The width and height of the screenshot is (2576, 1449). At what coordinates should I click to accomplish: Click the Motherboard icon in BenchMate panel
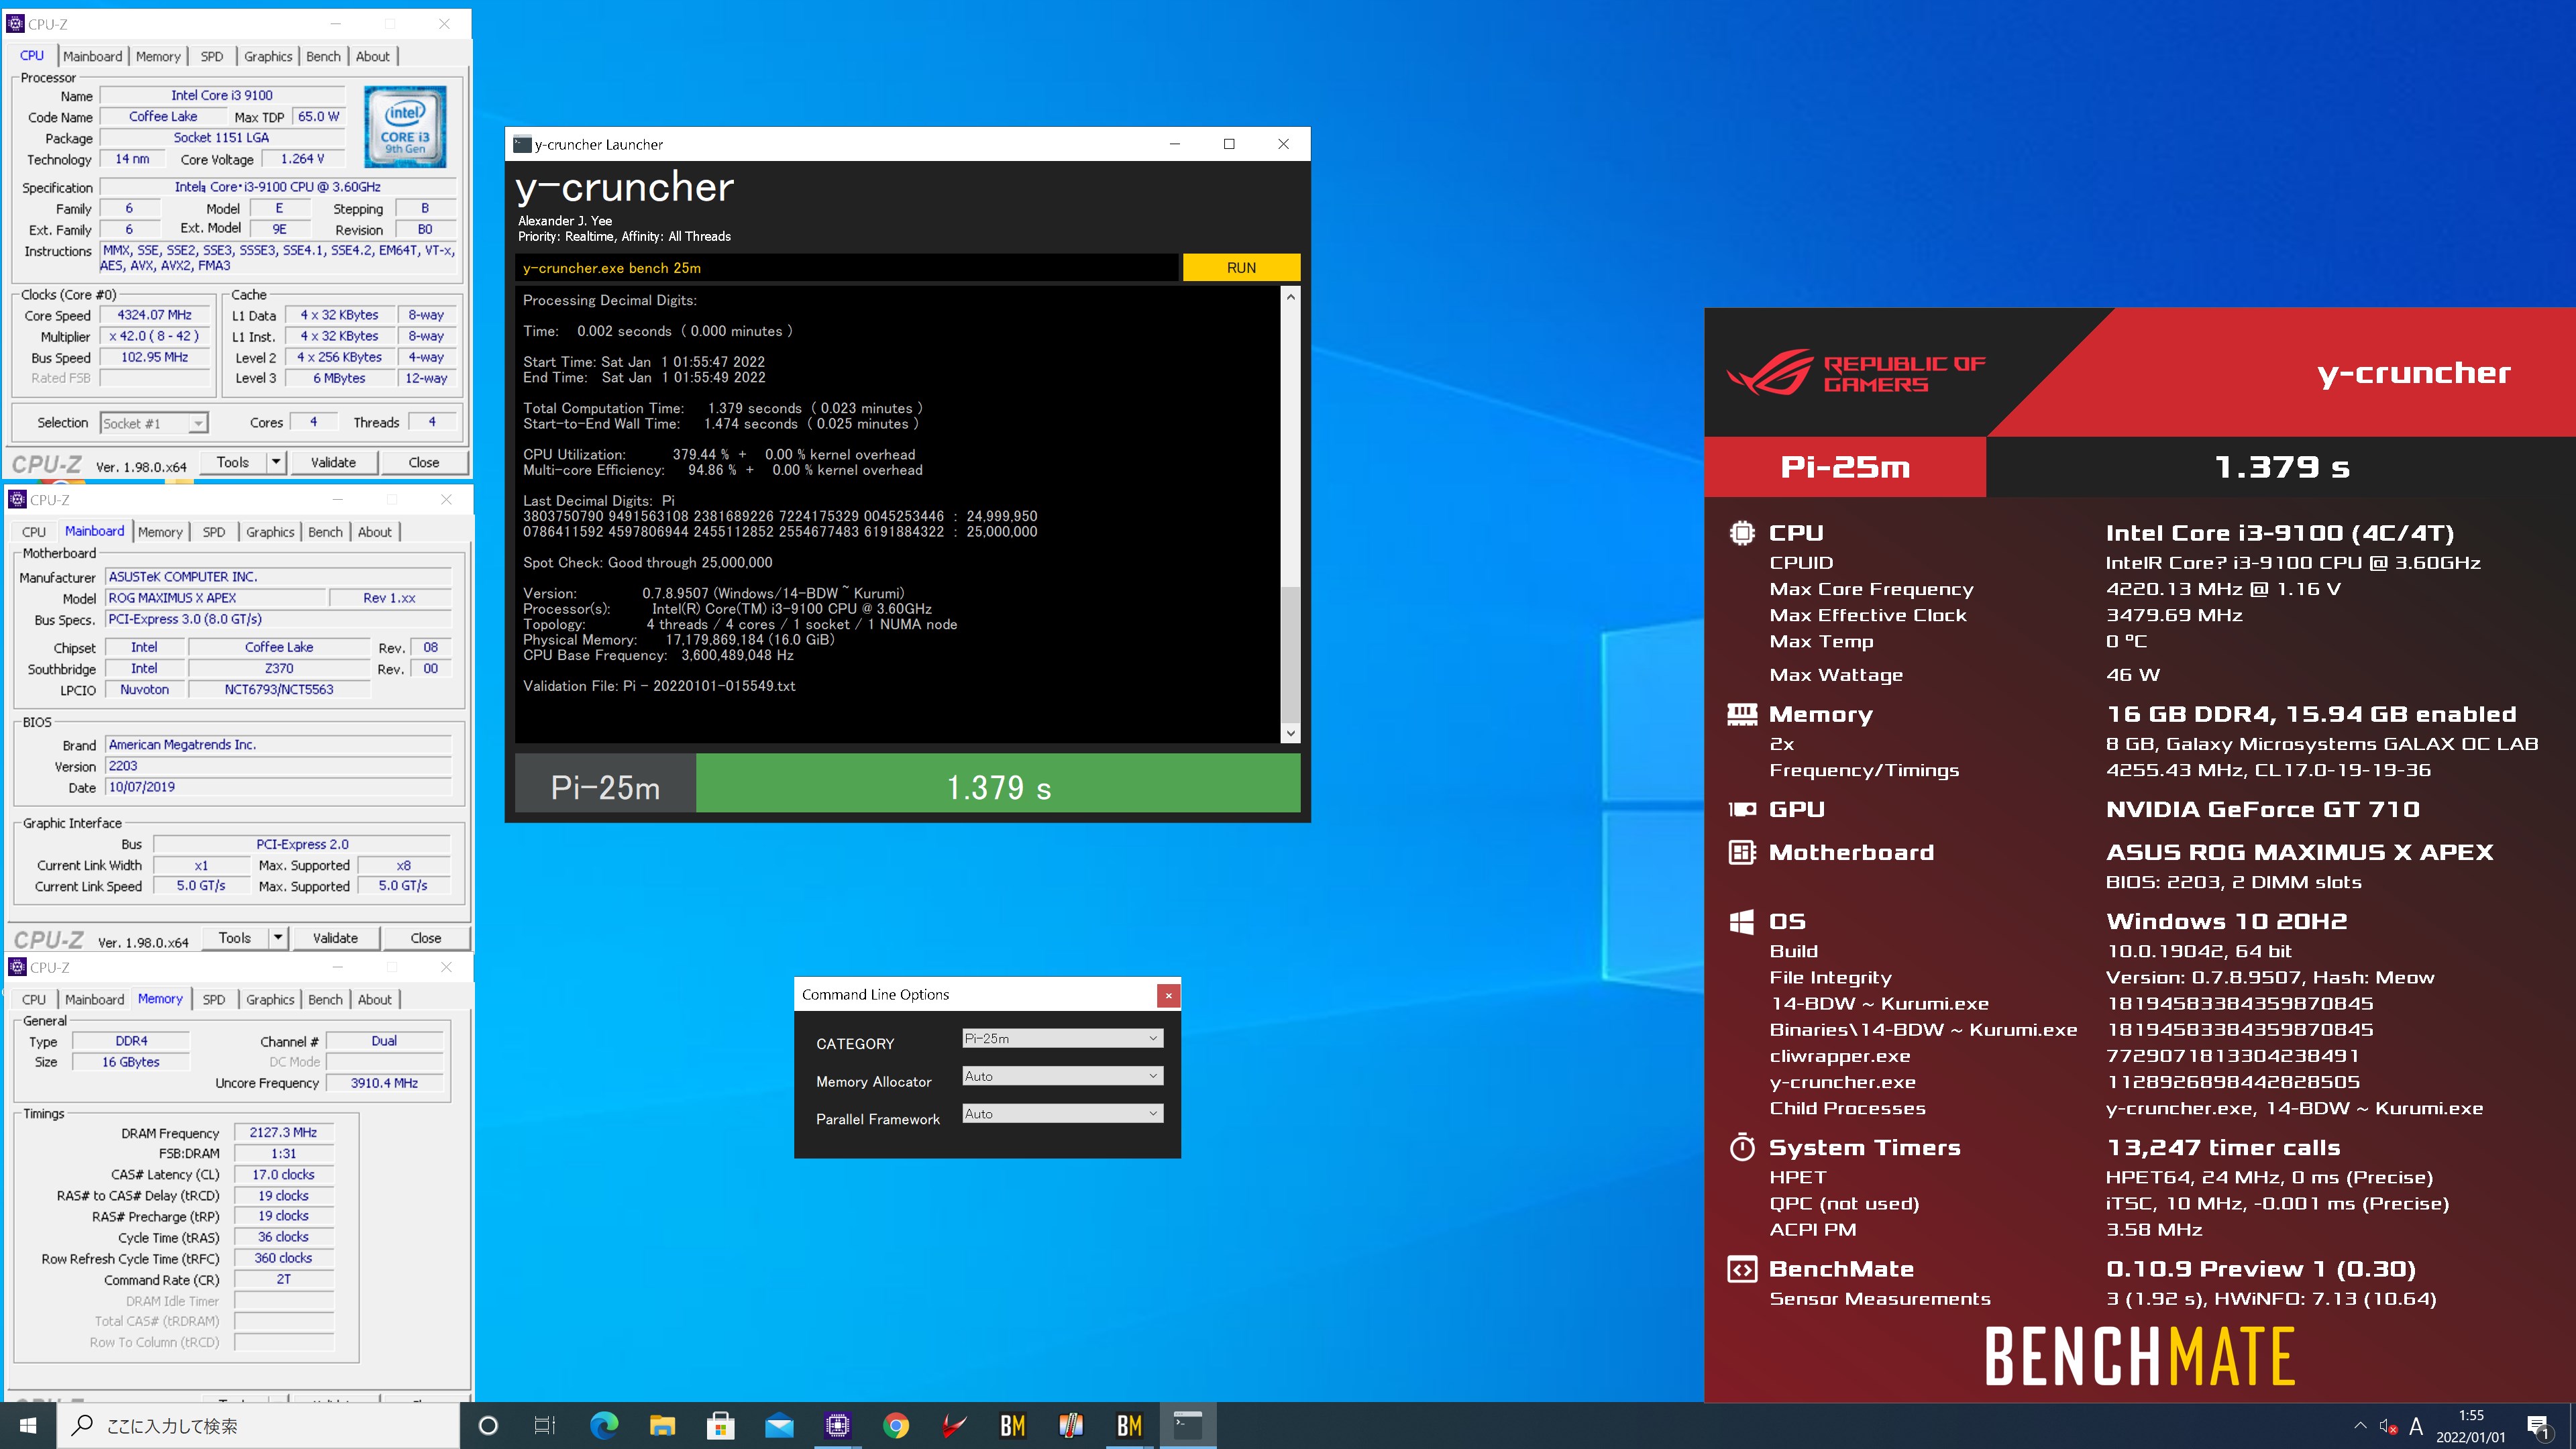click(1741, 852)
